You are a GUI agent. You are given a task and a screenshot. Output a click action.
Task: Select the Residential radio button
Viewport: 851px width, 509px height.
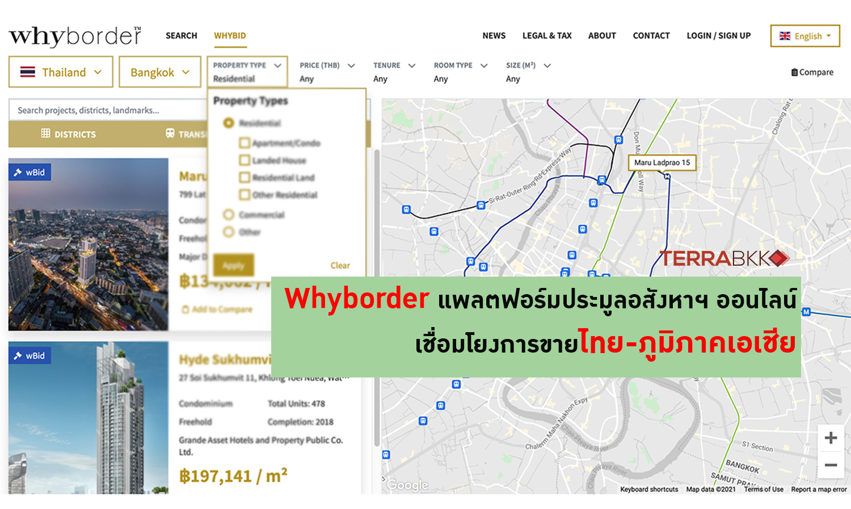tap(229, 122)
